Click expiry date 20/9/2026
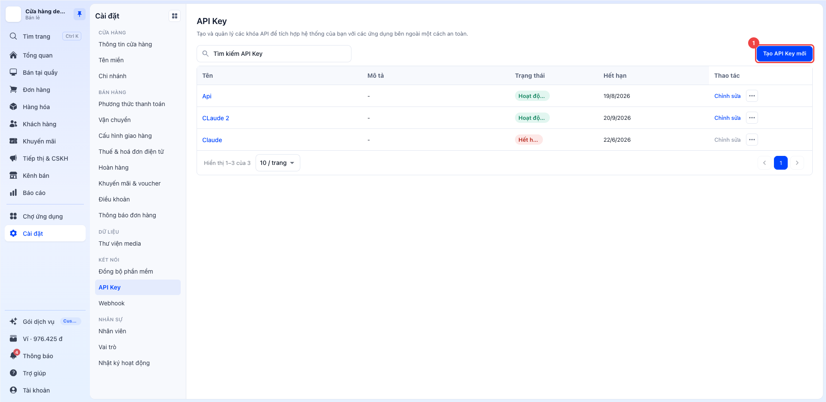The height and width of the screenshot is (402, 826). pyautogui.click(x=617, y=118)
